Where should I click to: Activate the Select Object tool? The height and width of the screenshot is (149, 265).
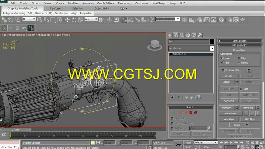point(39,20)
